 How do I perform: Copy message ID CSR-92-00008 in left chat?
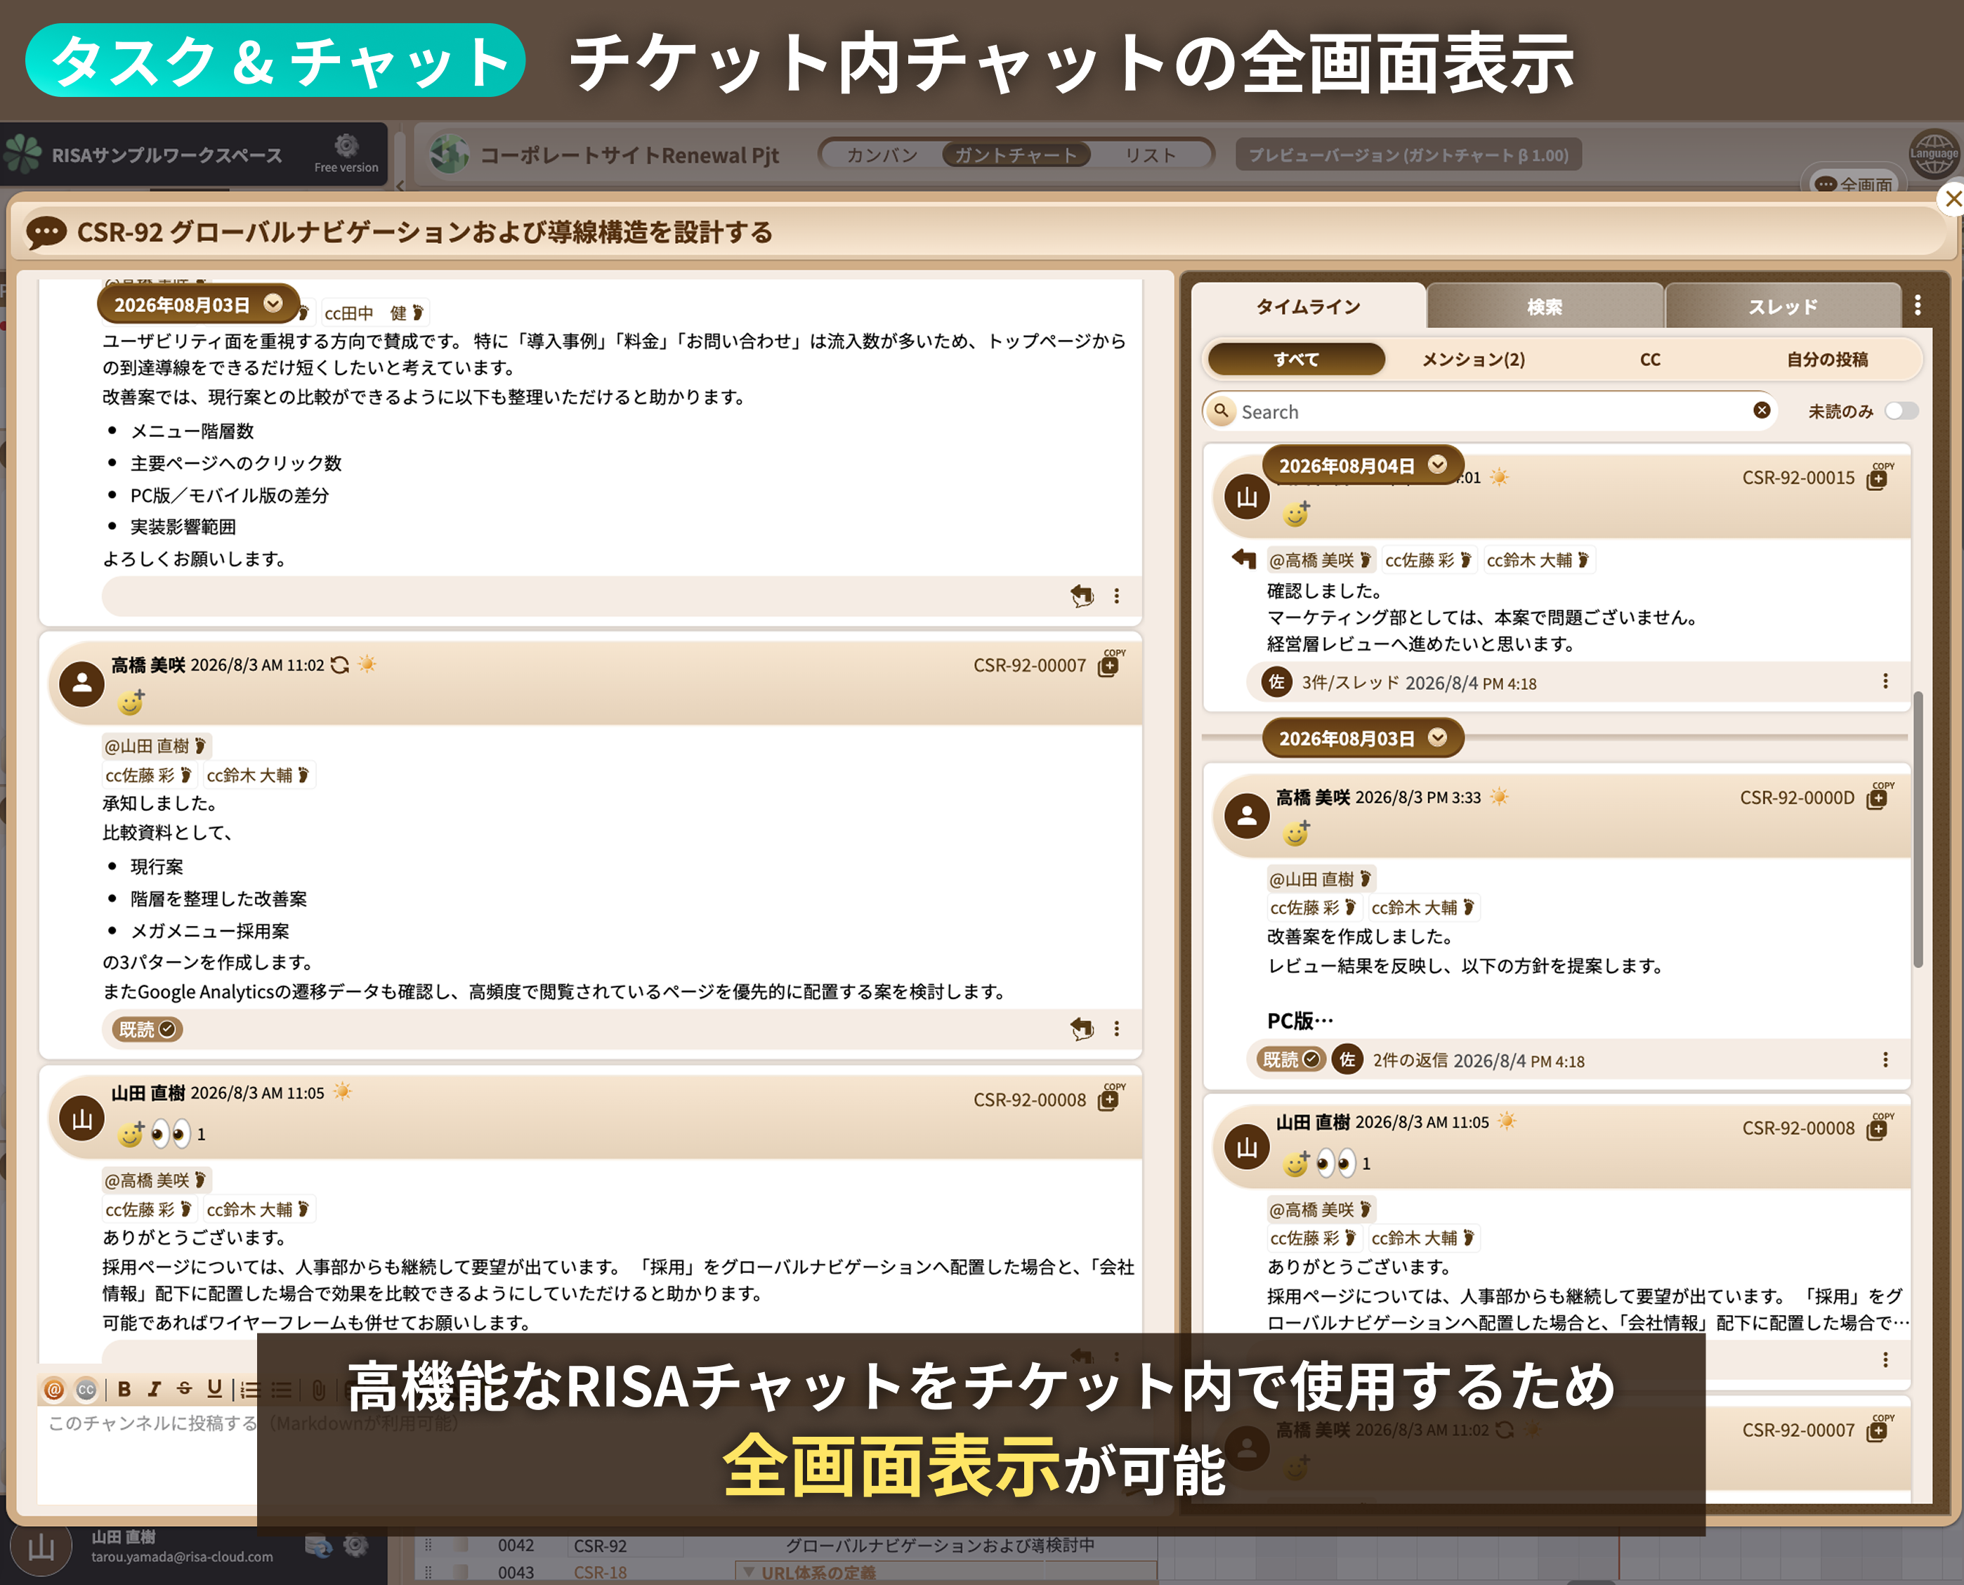[1110, 1098]
